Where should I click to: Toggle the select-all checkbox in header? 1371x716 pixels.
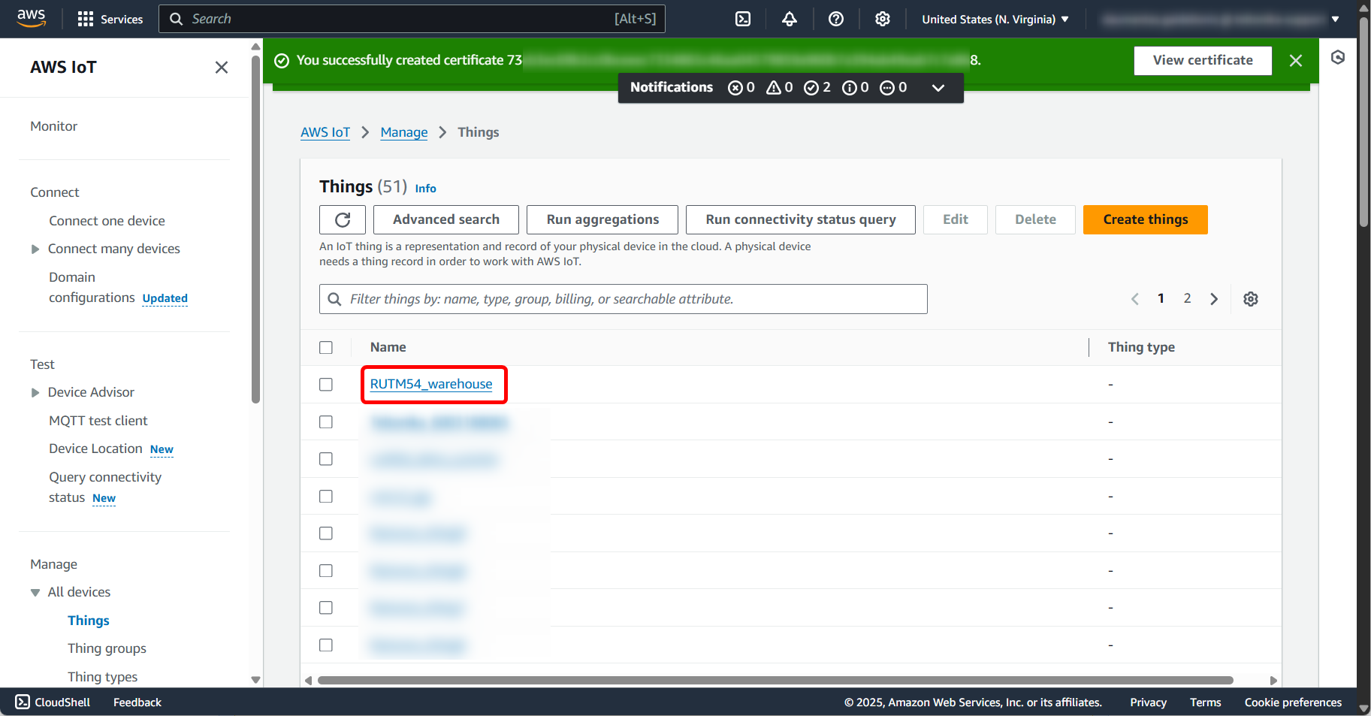coord(326,348)
